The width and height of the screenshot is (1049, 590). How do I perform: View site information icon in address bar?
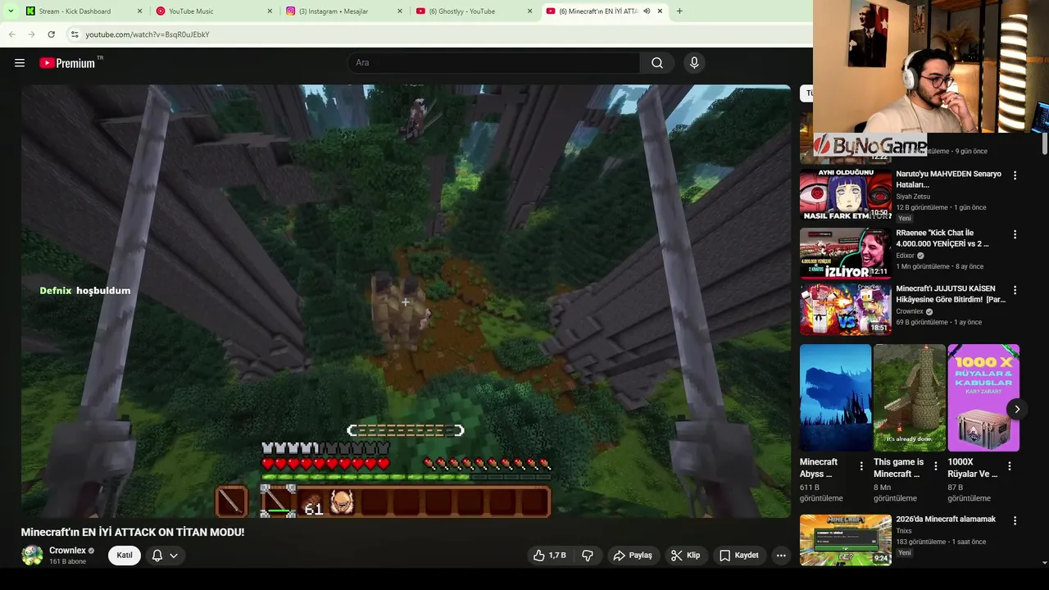74,34
